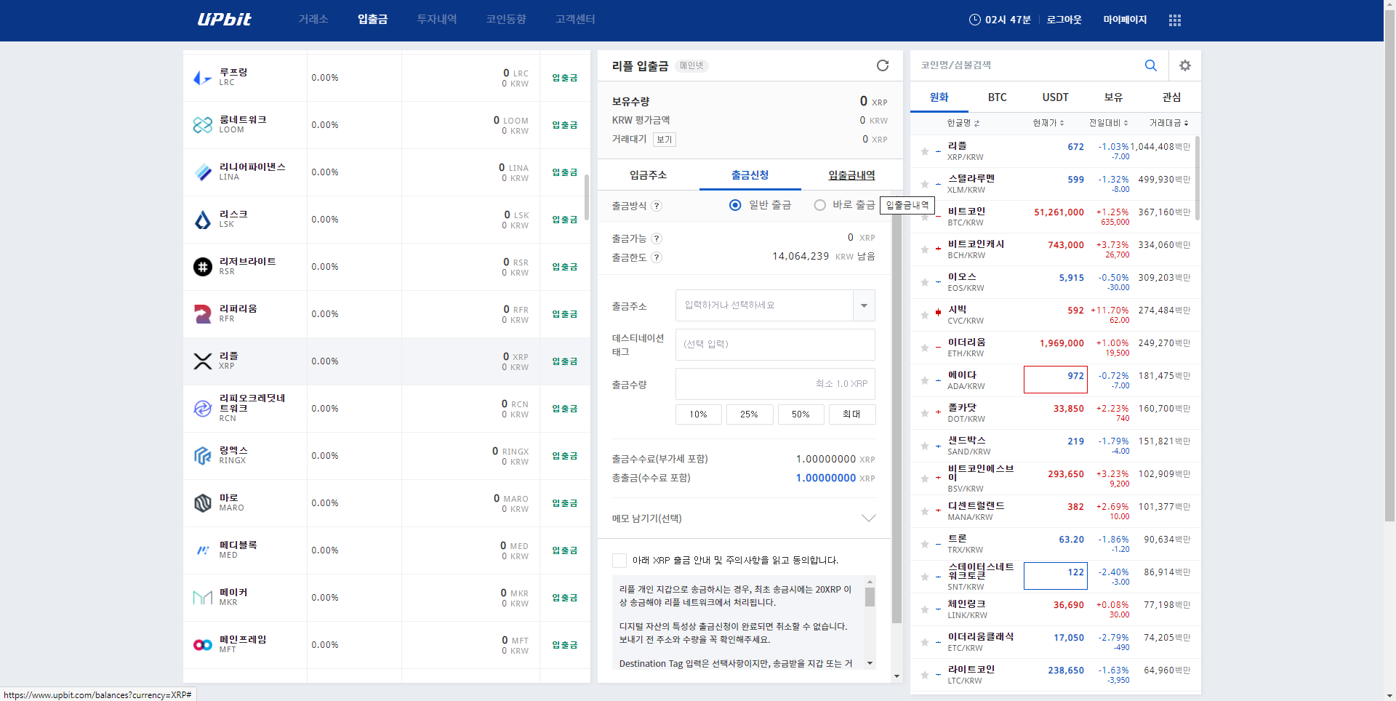Click the Ringx RINGX coin icon
This screenshot has height=701, width=1396.
point(203,456)
